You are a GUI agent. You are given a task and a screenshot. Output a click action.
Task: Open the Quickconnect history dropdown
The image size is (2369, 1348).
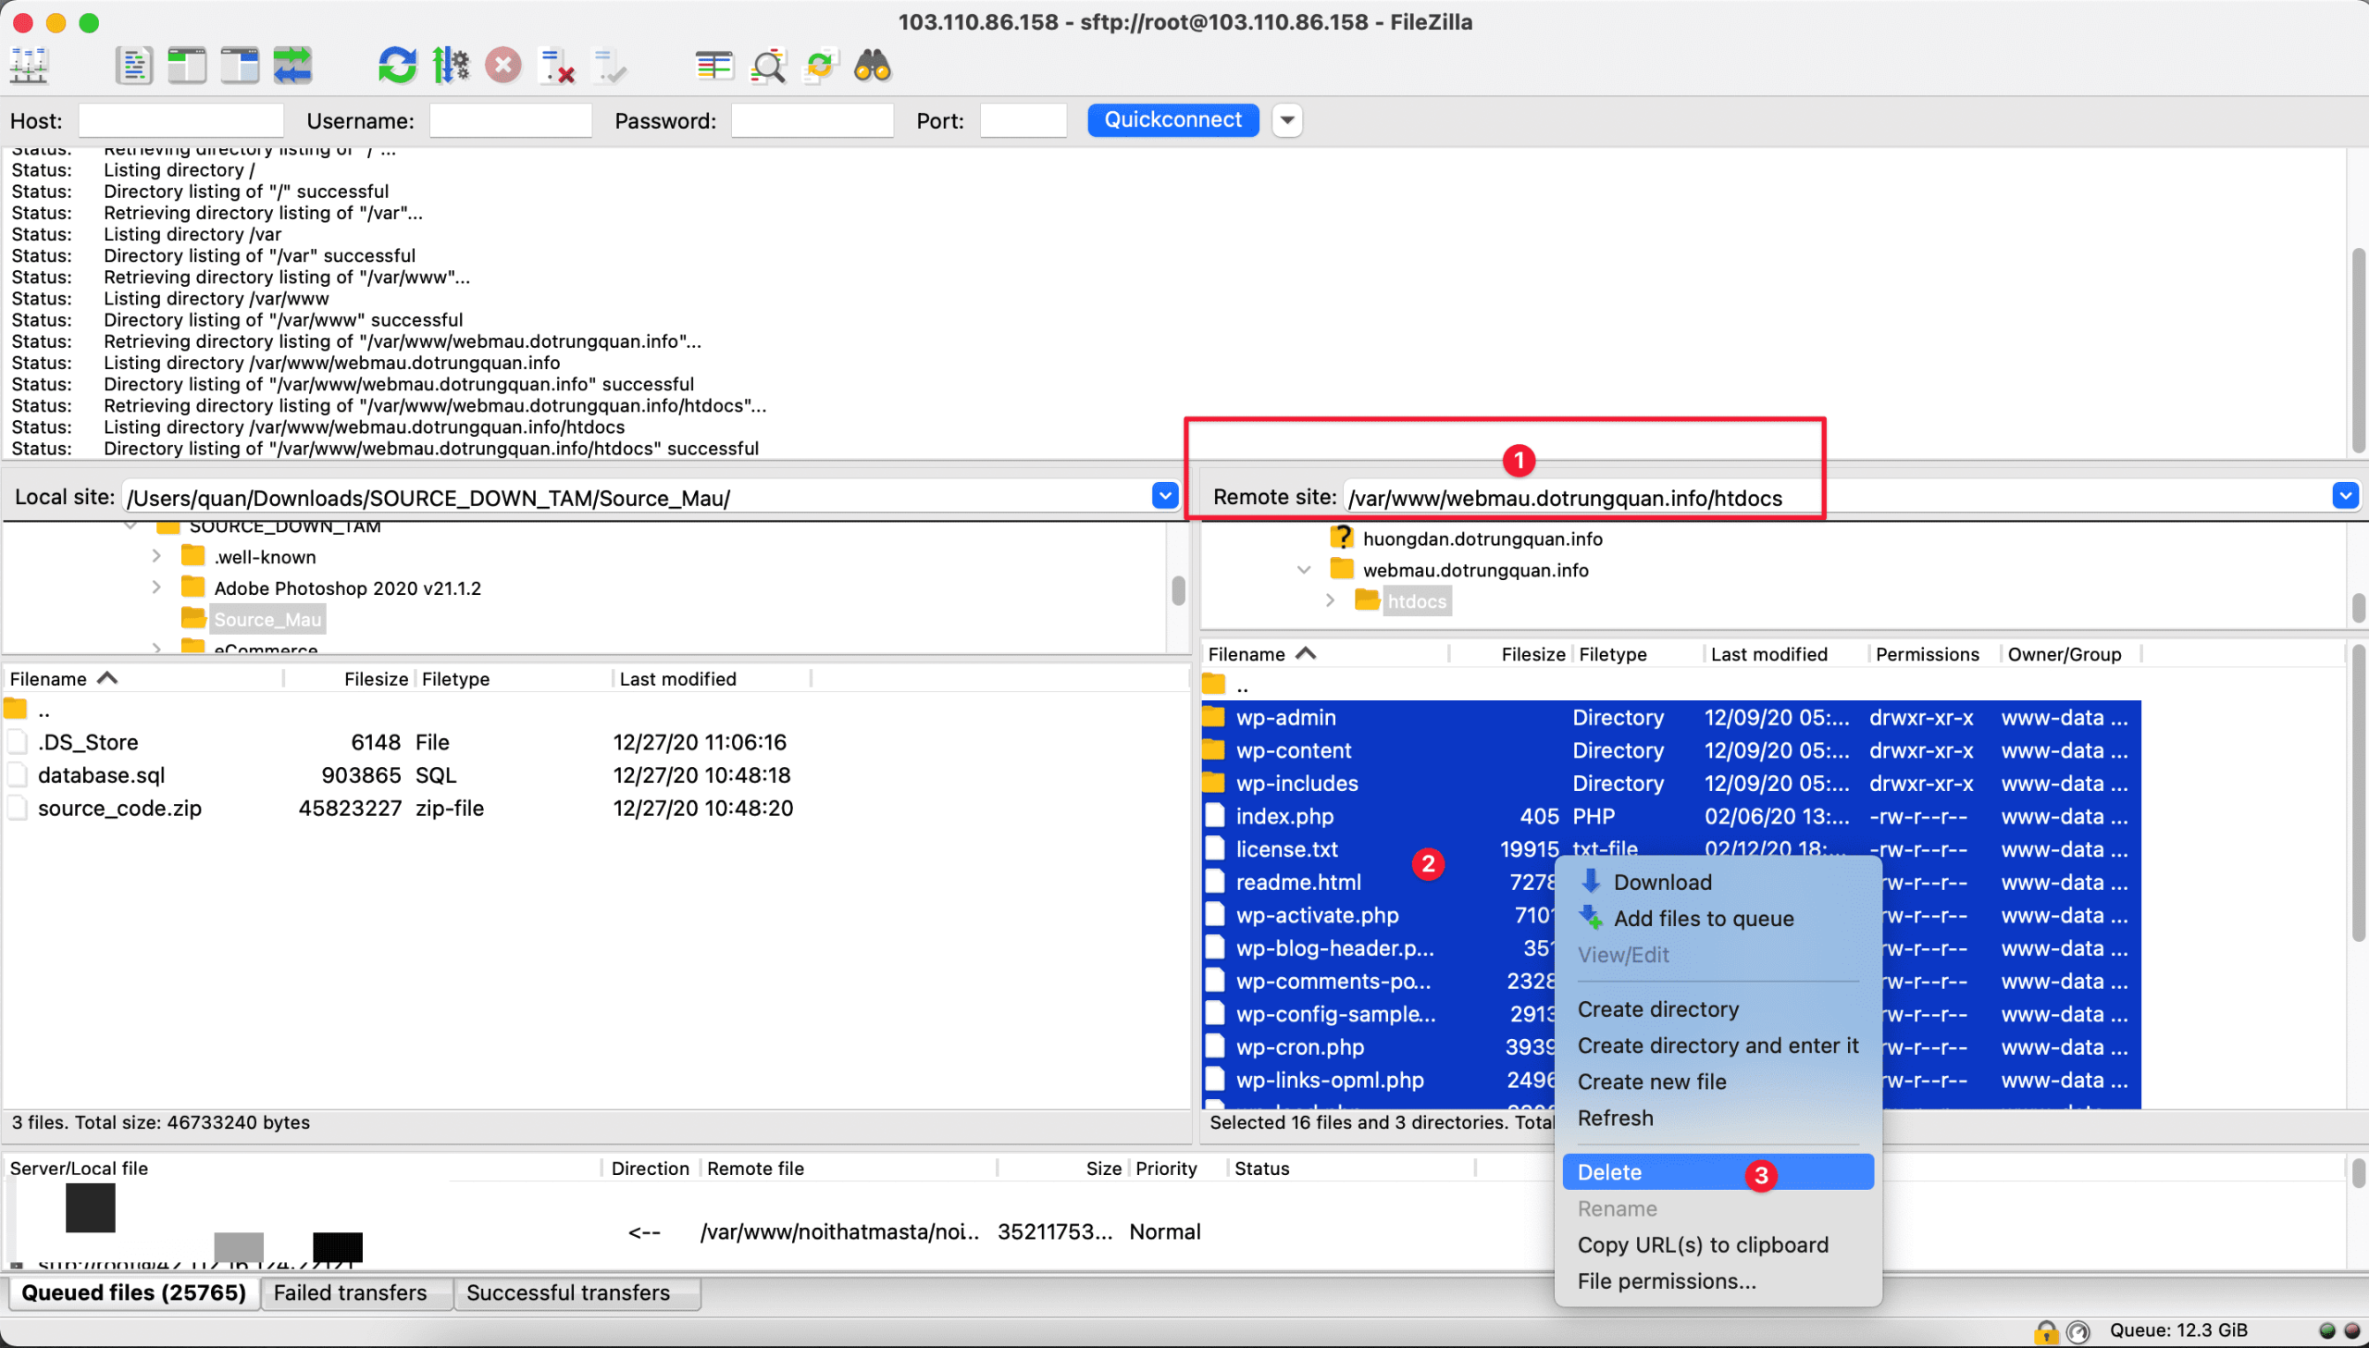pyautogui.click(x=1287, y=119)
